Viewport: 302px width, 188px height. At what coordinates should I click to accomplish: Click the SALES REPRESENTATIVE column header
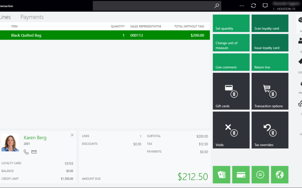tap(146, 27)
